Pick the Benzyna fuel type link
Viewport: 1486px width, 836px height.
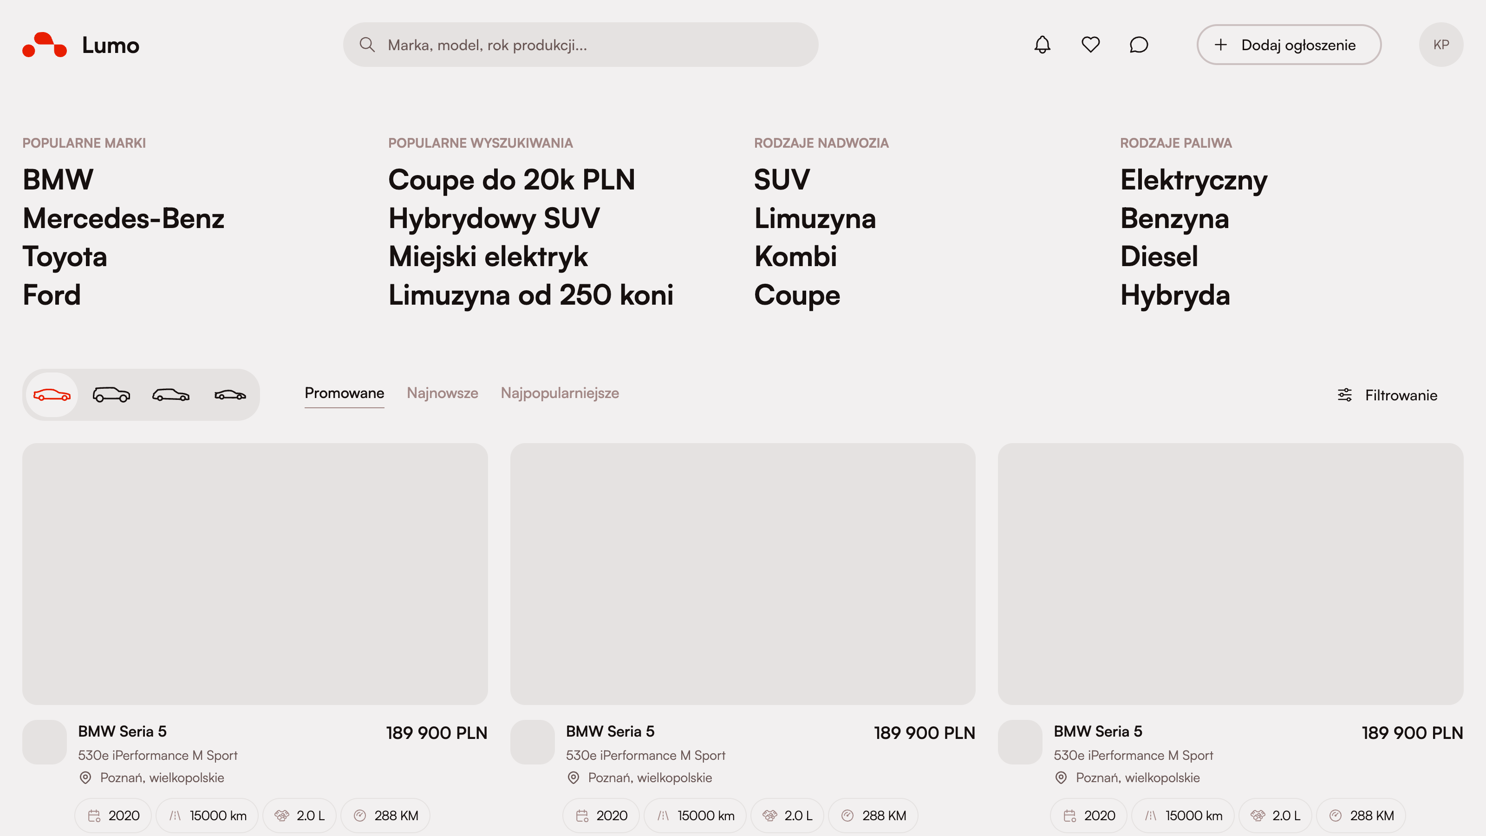[1174, 218]
